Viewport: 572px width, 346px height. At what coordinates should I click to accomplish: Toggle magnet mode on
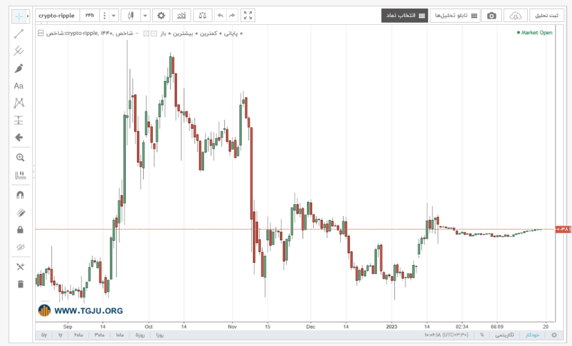pos(20,195)
